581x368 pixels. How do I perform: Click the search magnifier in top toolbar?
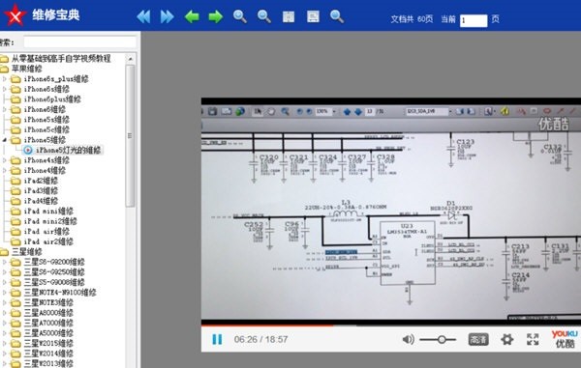pyautogui.click(x=337, y=16)
